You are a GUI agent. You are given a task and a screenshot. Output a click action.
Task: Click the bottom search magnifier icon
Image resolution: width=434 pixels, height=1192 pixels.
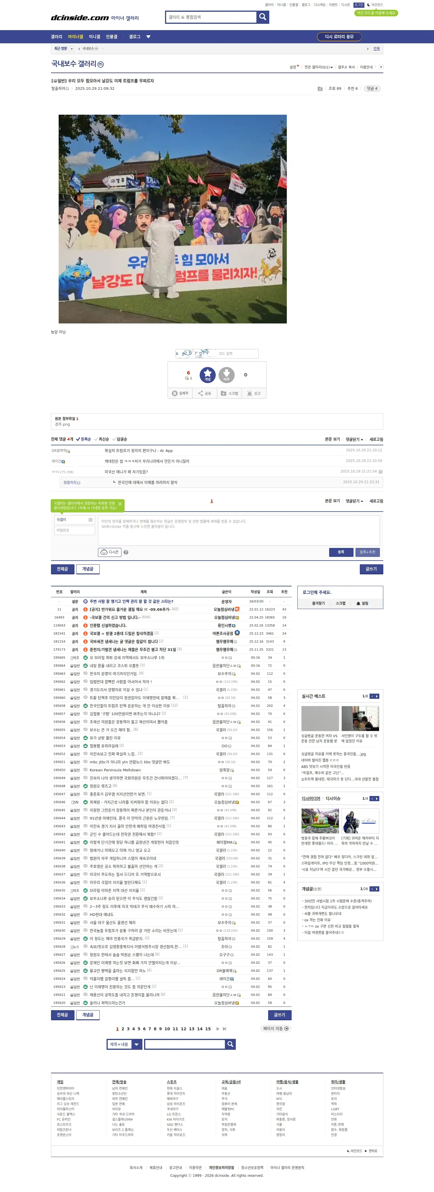pos(230,1044)
